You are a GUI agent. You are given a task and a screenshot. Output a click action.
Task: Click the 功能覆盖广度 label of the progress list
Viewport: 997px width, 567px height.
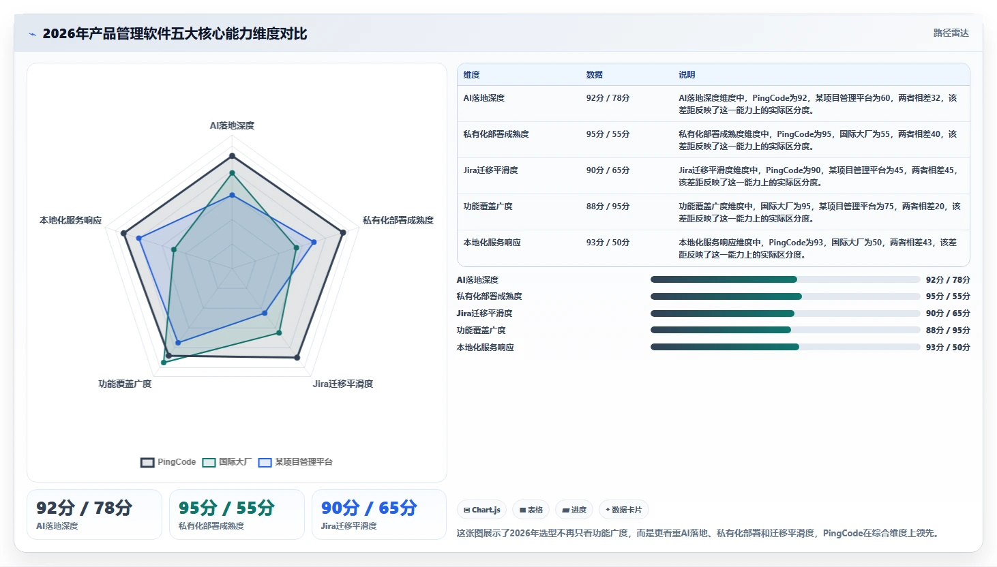pos(481,331)
